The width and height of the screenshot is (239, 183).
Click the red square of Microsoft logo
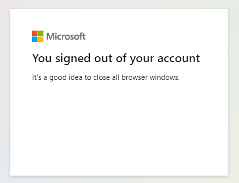tap(35, 33)
